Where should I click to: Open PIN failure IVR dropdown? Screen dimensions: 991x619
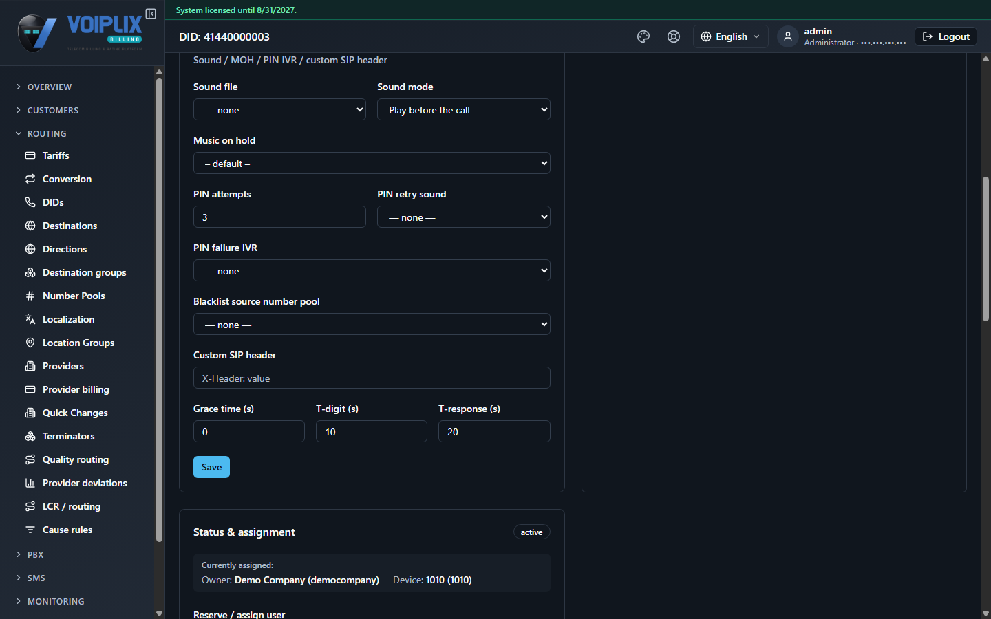pos(372,270)
